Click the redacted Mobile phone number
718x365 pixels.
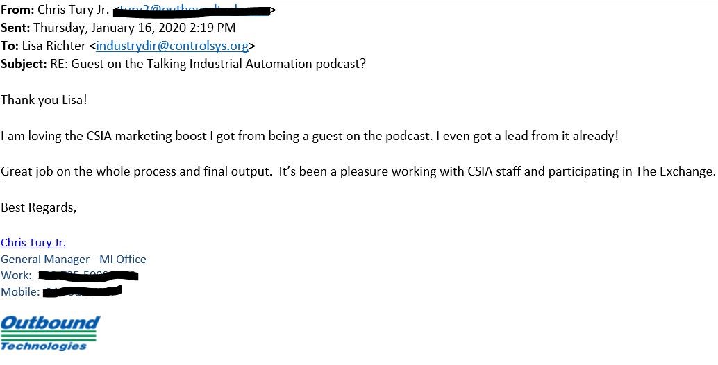click(83, 291)
